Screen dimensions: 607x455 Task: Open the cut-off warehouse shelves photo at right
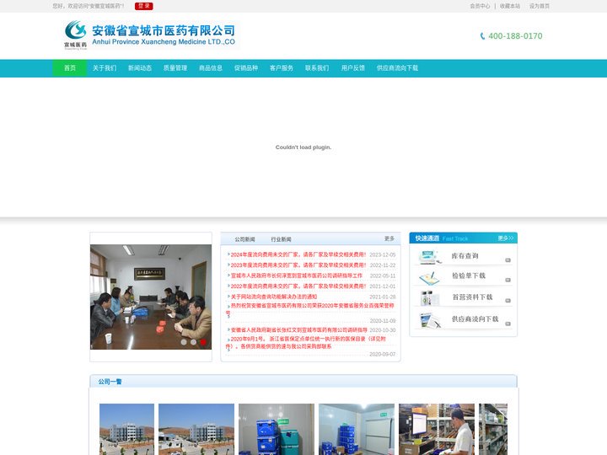coord(493,429)
